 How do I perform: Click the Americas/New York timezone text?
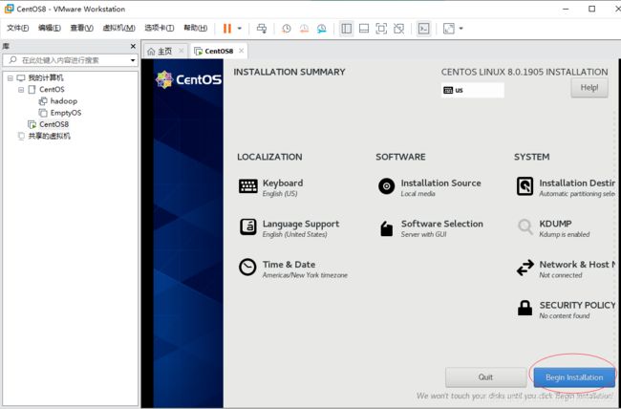pyautogui.click(x=305, y=275)
